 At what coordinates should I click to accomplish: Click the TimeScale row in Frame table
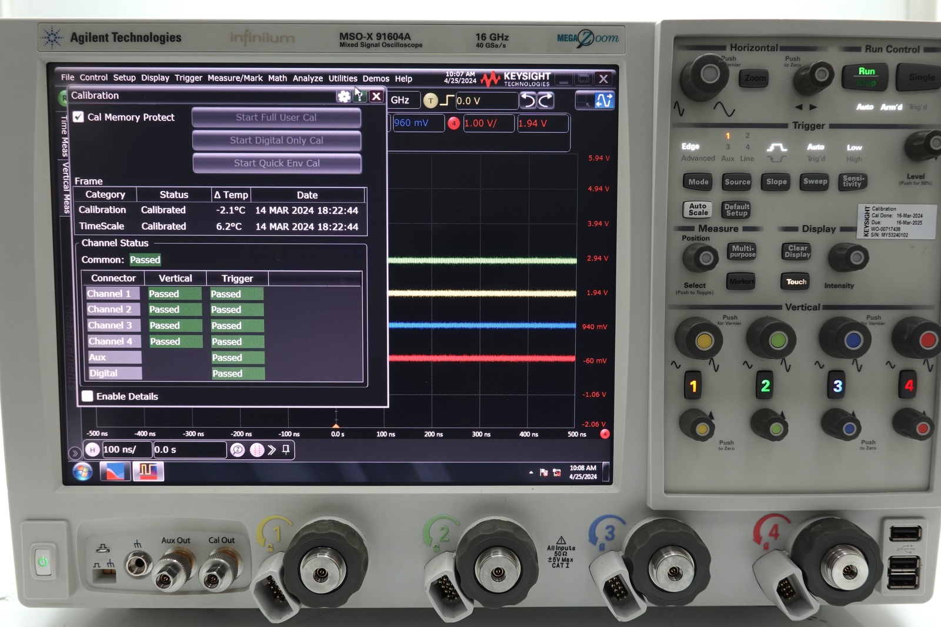(221, 226)
